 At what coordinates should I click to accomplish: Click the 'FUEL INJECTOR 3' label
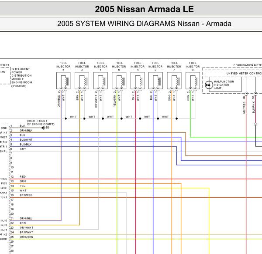82,66
